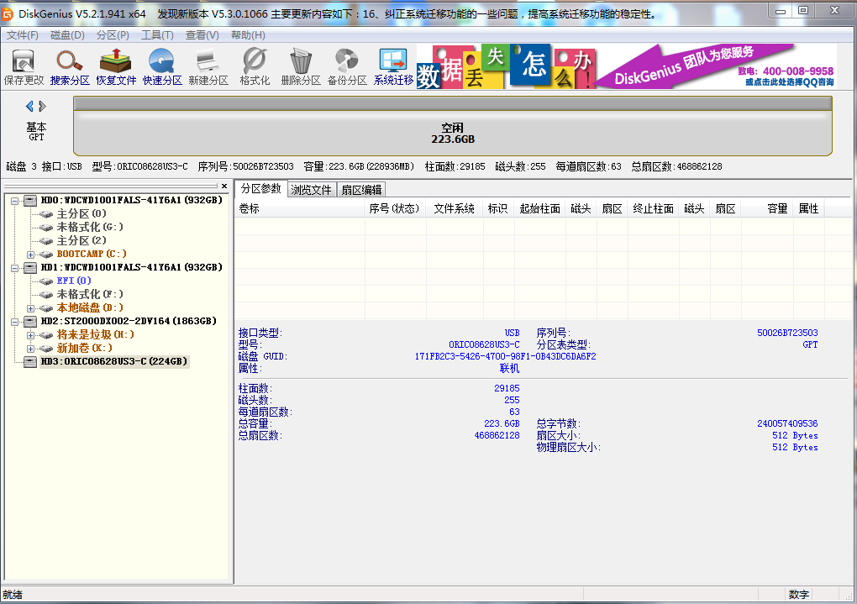Collapse the HD2 ST2000DX002 disk node
This screenshot has width=857, height=604.
click(15, 322)
